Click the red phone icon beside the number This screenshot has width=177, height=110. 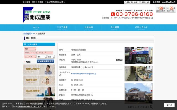pyautogui.click(x=113, y=14)
